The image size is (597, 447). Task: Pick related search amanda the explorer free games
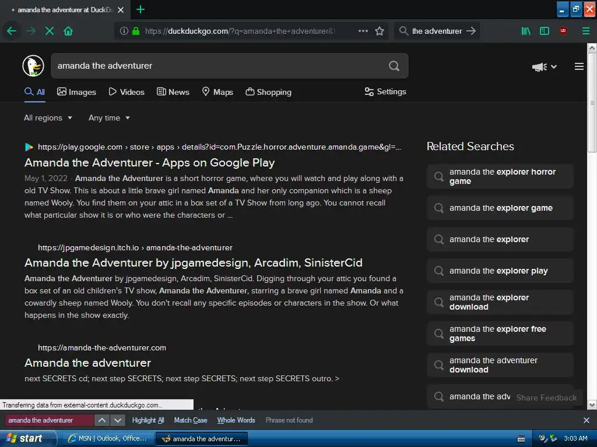500,334
